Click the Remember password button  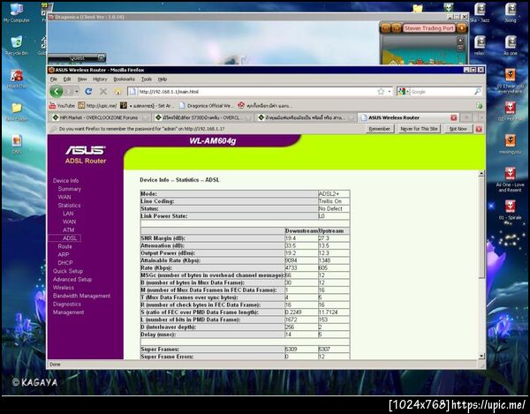[x=379, y=129]
